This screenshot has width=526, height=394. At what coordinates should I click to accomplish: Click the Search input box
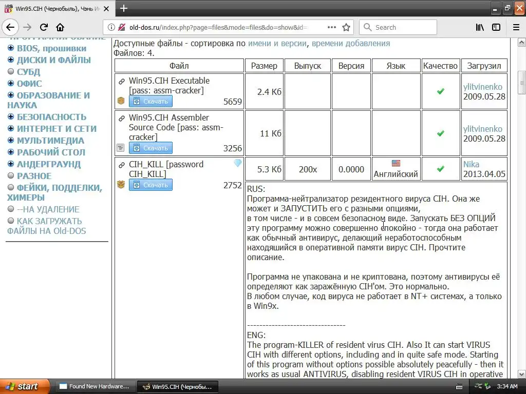[x=398, y=28]
